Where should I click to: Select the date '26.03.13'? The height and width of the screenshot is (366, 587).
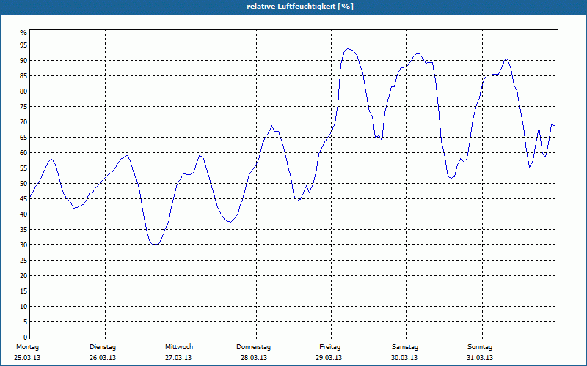[x=103, y=358]
